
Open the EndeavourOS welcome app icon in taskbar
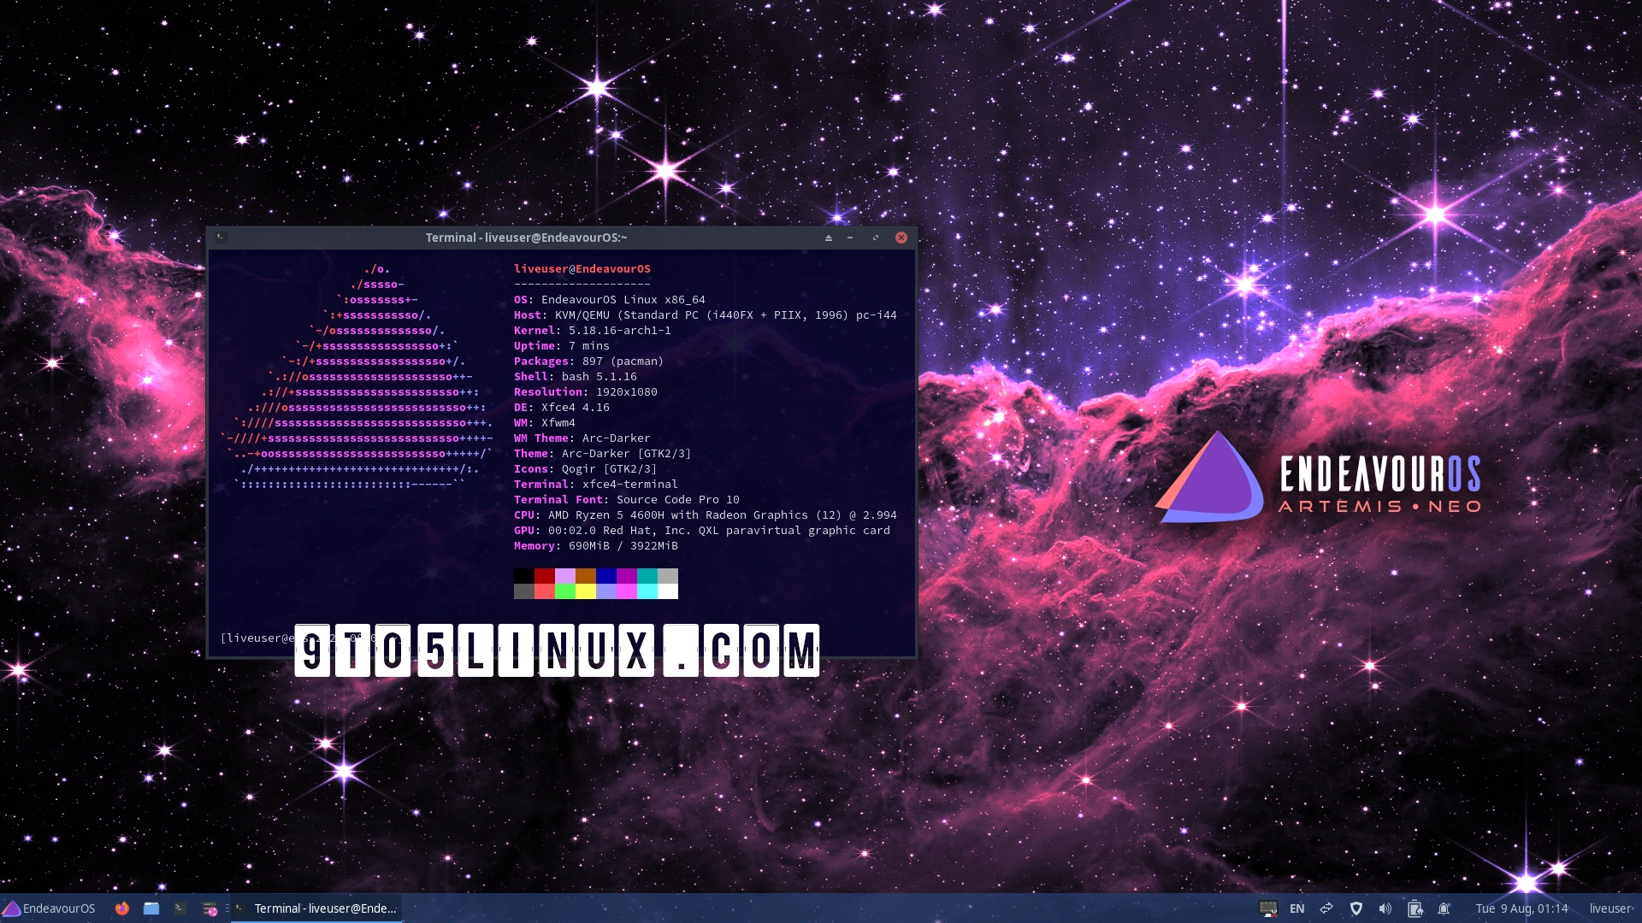pos(210,908)
